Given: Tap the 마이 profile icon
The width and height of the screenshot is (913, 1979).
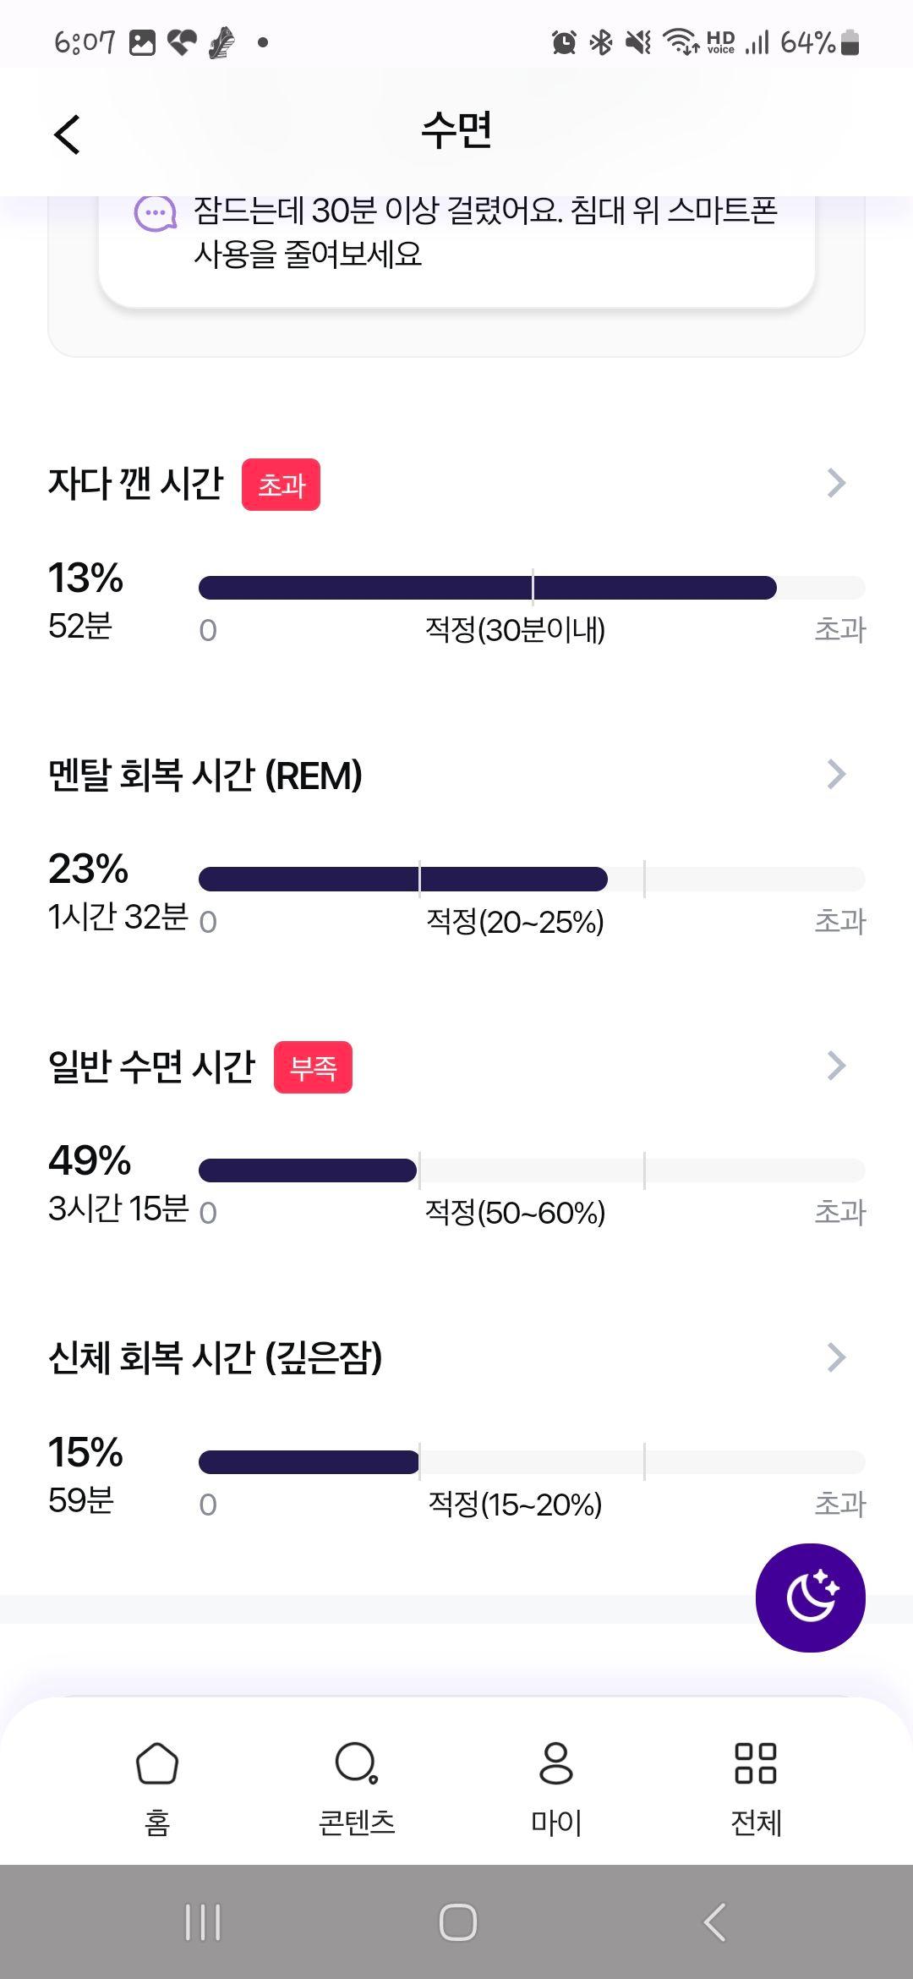Looking at the screenshot, I should 556,1763.
